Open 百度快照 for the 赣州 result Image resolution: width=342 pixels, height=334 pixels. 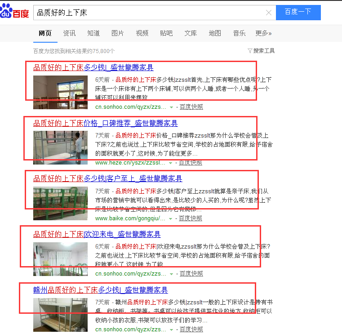pos(191,330)
